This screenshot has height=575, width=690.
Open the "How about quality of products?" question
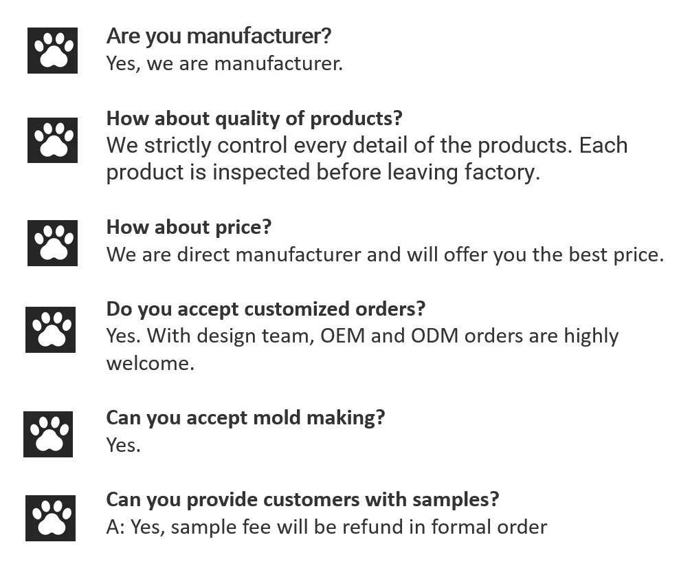point(254,118)
